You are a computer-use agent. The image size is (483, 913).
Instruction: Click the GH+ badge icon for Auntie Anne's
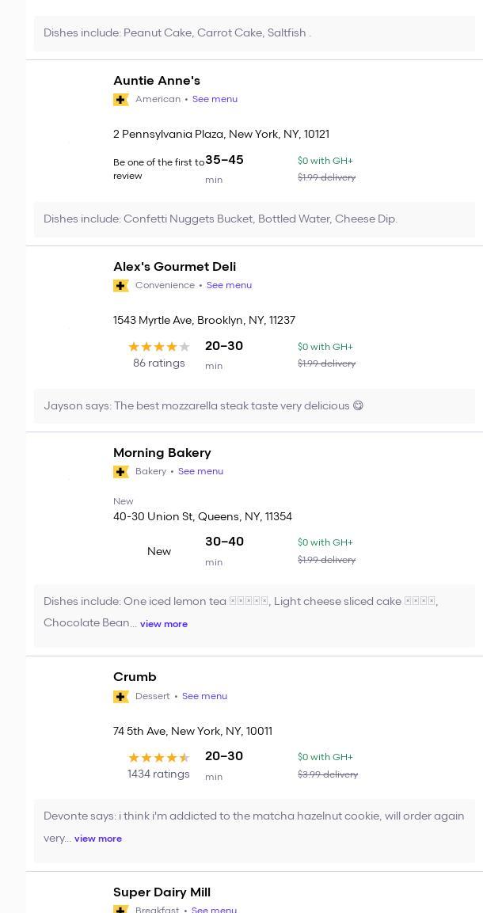pos(121,100)
